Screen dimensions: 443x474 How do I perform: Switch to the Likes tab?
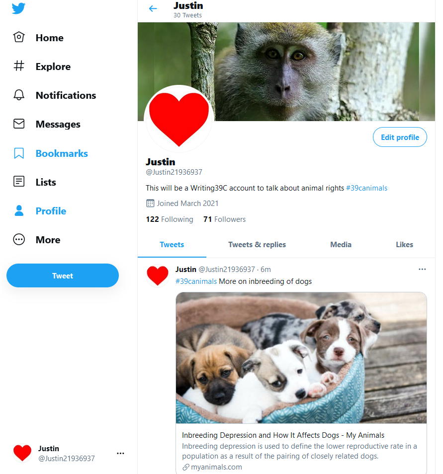pos(404,245)
